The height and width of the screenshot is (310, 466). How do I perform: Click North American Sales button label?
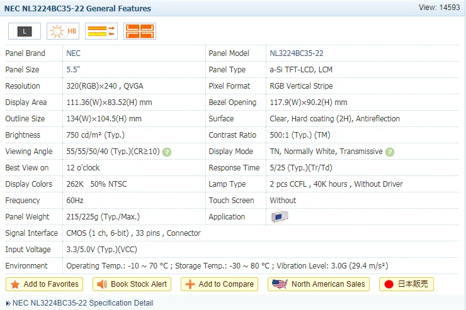point(328,284)
